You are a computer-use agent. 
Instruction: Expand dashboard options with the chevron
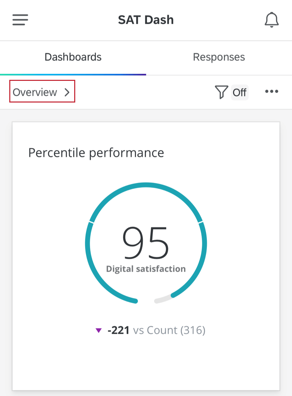coord(67,92)
